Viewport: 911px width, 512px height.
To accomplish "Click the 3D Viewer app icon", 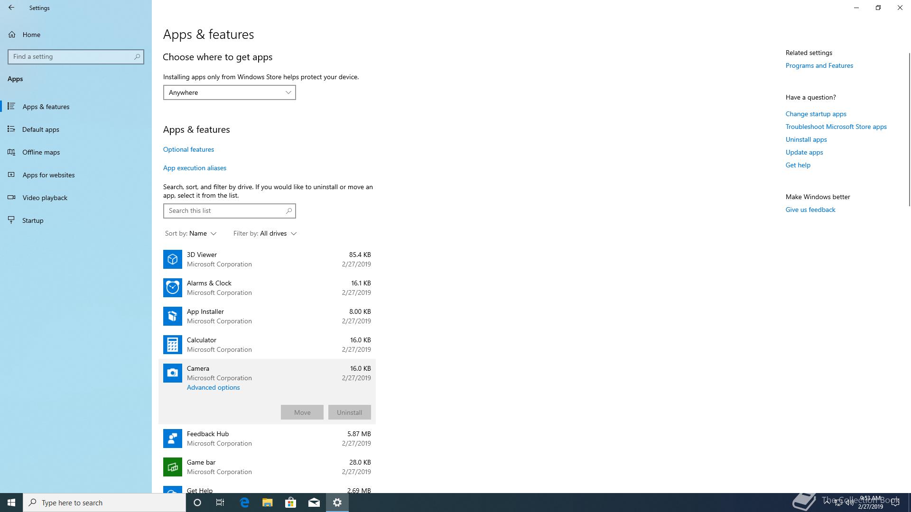I will 173,259.
